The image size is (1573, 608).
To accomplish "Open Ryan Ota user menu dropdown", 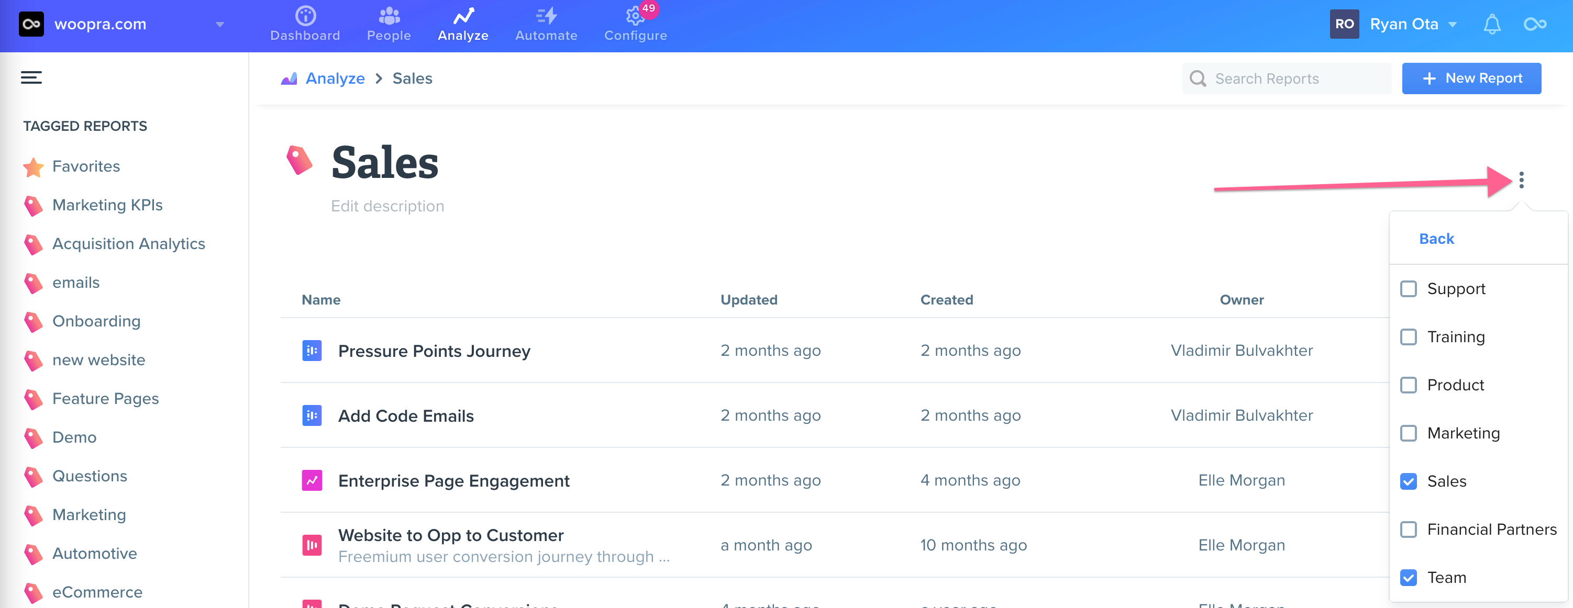I will click(x=1453, y=25).
